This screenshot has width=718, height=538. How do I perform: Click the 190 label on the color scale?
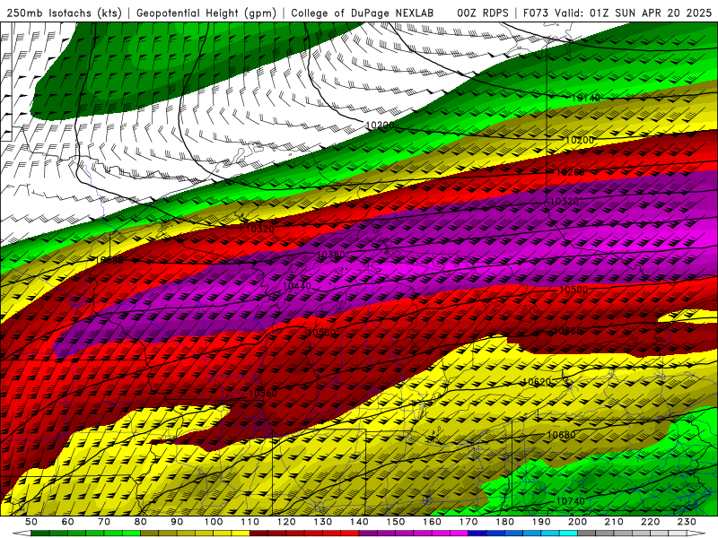[x=541, y=522]
